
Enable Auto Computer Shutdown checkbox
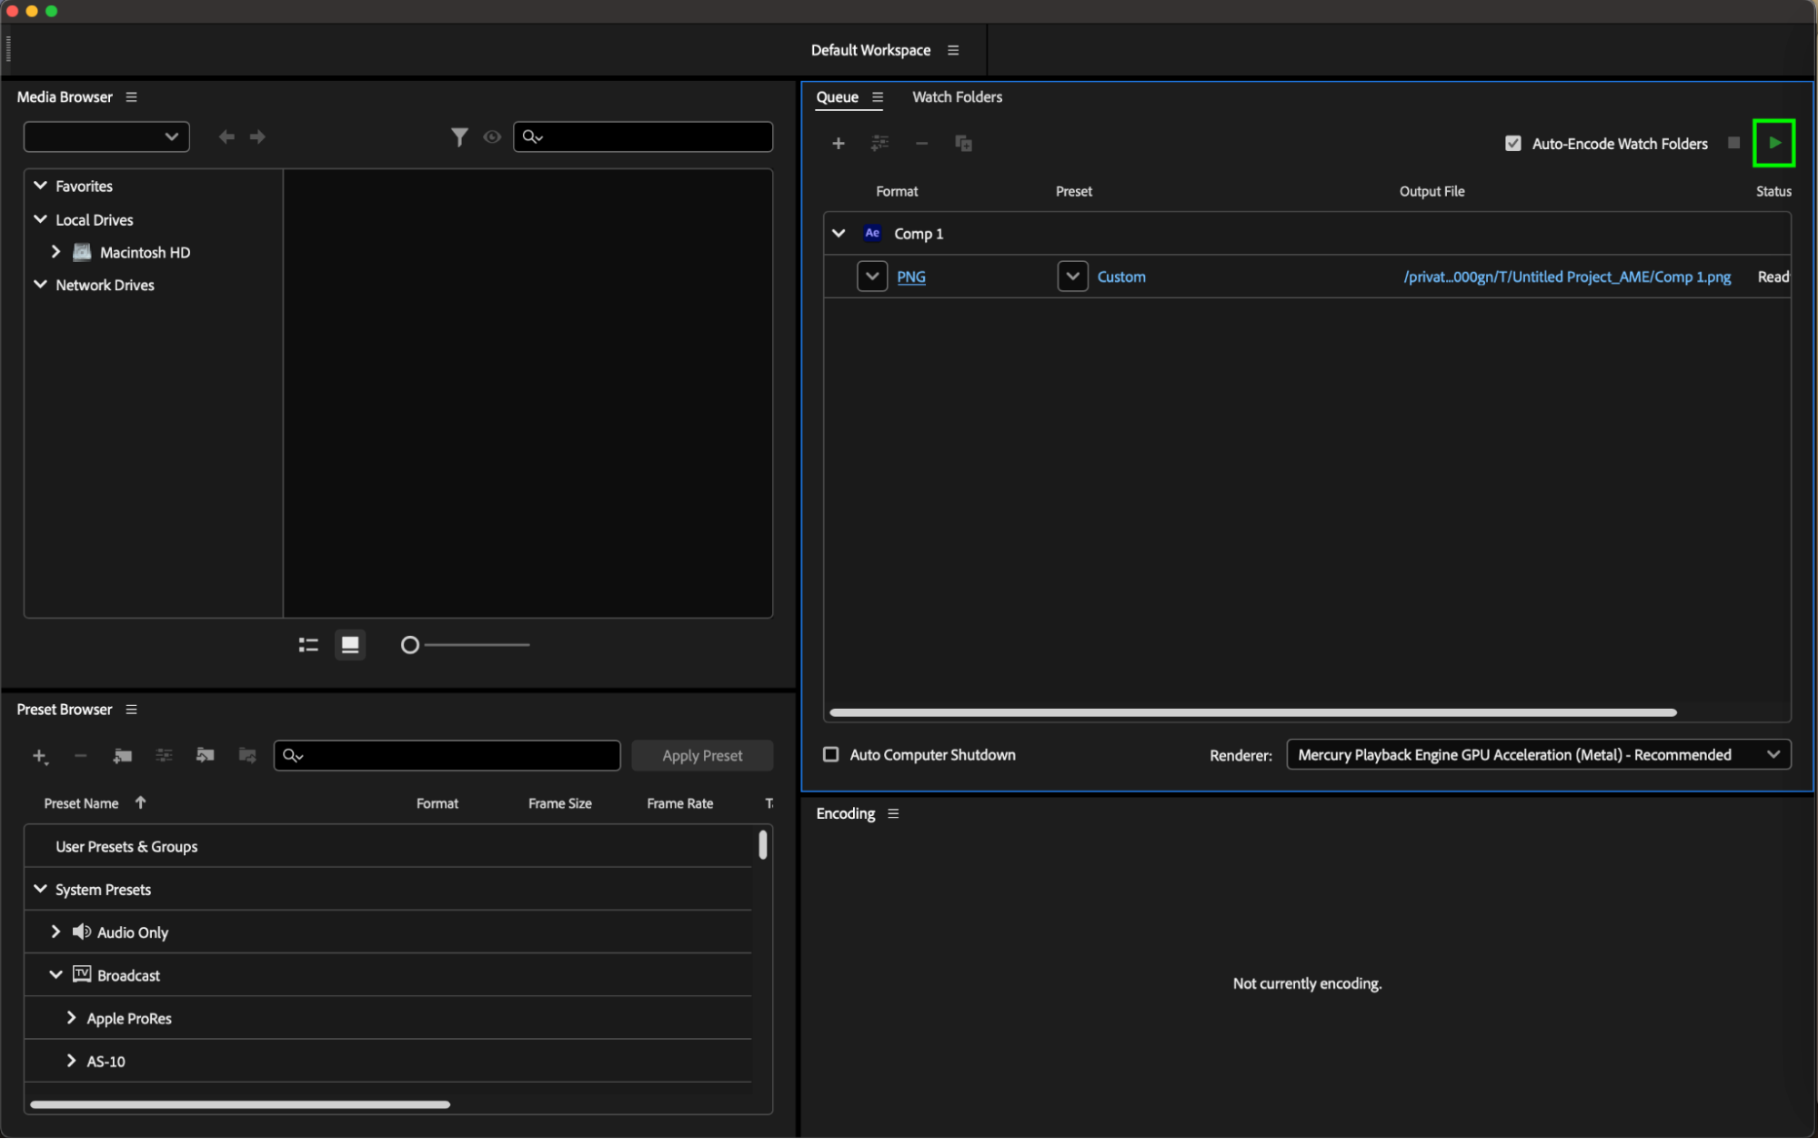(x=830, y=754)
